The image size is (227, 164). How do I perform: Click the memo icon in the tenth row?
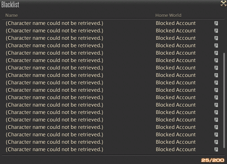point(216,90)
